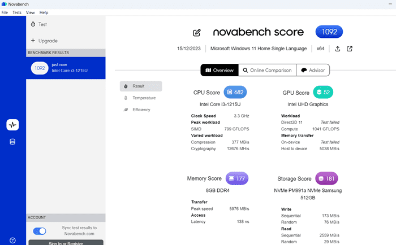Click the Upgrade plus icon
This screenshot has width=396, height=245.
coord(33,40)
